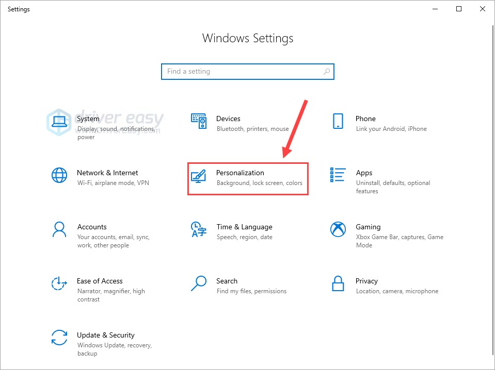The image size is (495, 370).
Task: Select the Devices printer icon
Action: pyautogui.click(x=198, y=120)
